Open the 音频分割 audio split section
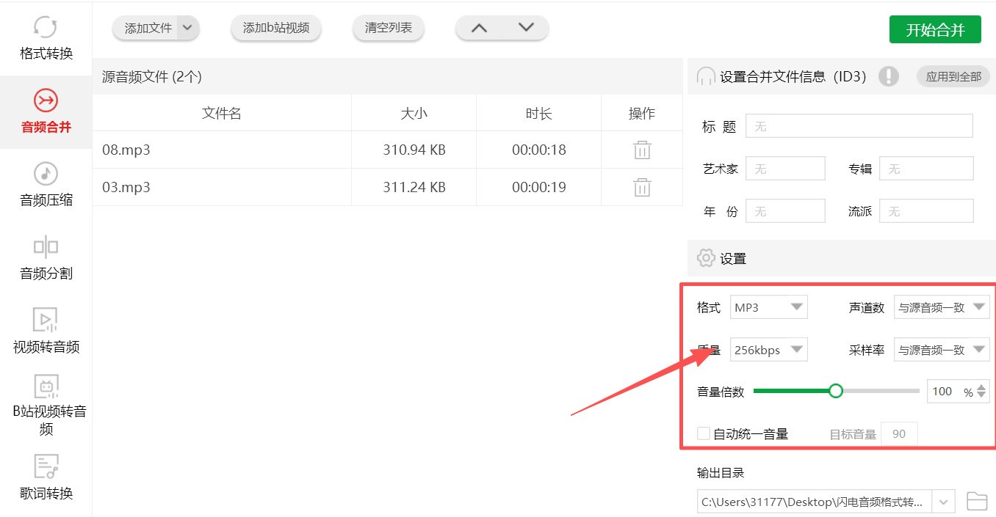The height and width of the screenshot is (517, 996). coord(46,258)
